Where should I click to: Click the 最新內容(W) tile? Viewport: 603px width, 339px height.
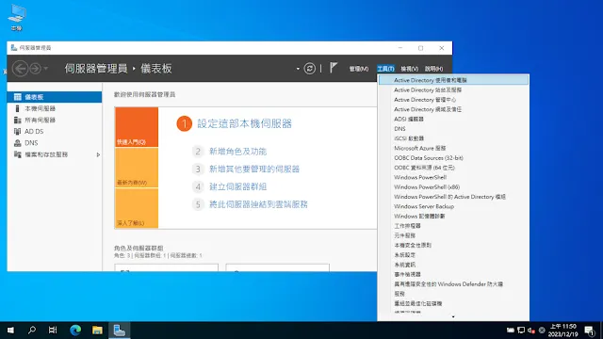(137, 168)
